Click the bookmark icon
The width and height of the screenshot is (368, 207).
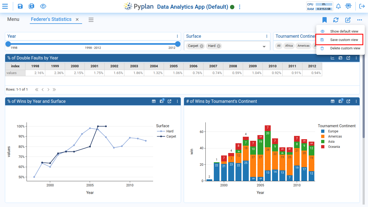point(324,20)
